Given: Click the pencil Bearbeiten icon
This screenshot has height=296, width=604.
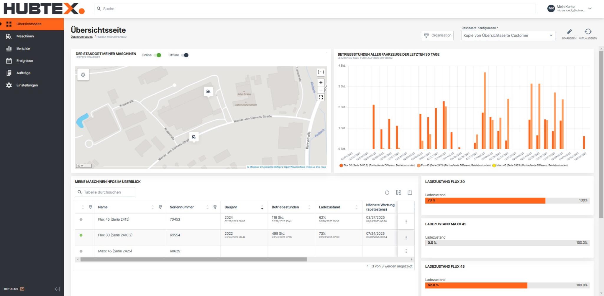Looking at the screenshot, I should pos(569,32).
